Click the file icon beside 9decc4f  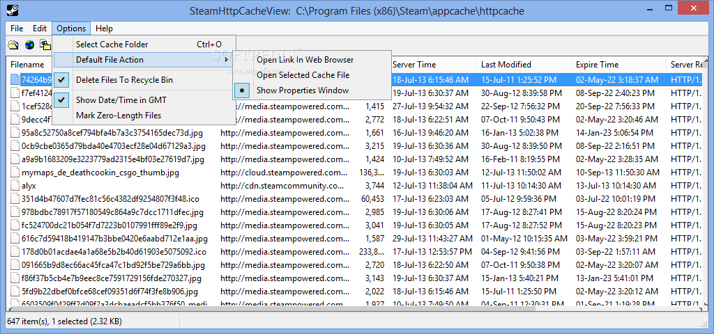coord(15,120)
